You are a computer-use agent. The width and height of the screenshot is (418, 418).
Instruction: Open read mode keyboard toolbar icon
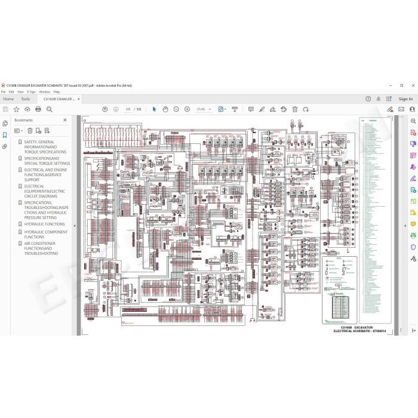(x=235, y=109)
